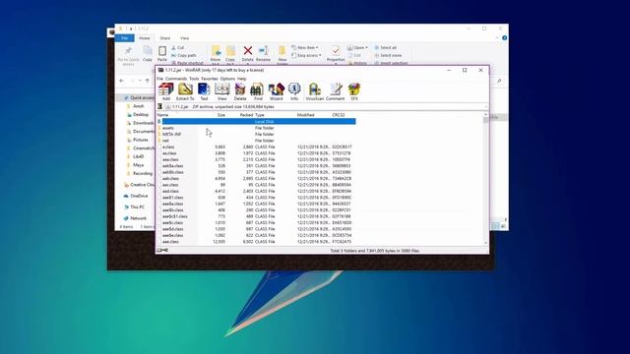
Task: Click the Explorer ribbon help icon
Action: 504,38
